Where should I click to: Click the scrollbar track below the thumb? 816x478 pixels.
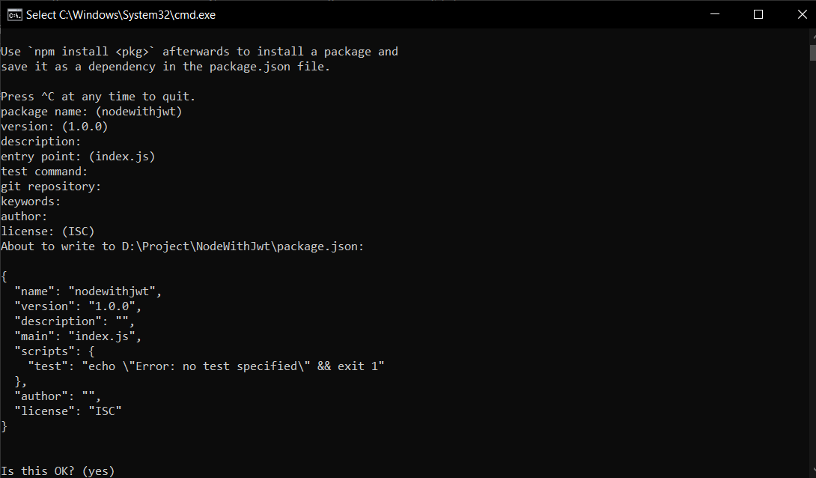[x=812, y=260]
